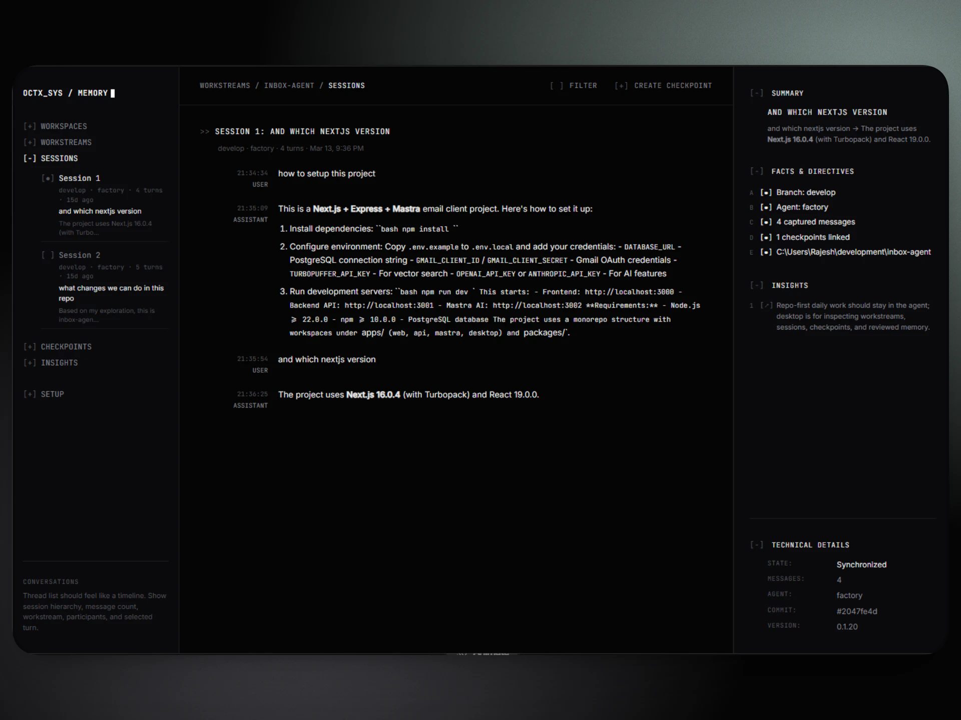This screenshot has width=961, height=720.
Task: Click the bullet marker for Branch: develop
Action: coord(766,192)
